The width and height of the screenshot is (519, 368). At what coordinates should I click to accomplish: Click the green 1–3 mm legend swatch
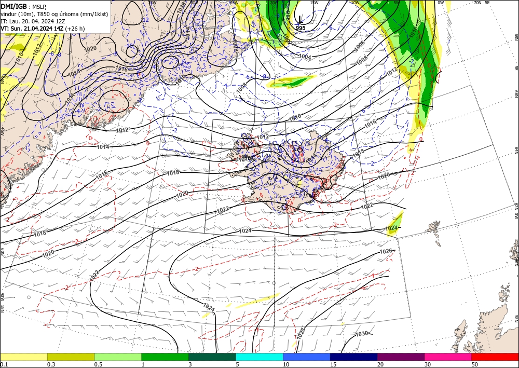tap(165, 357)
